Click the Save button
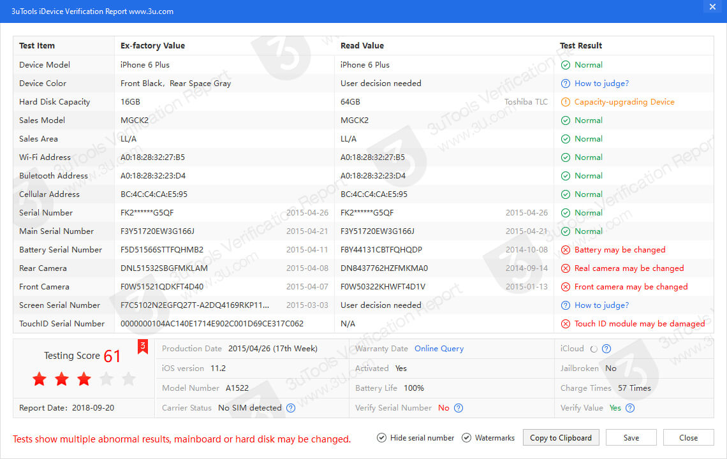 click(631, 437)
